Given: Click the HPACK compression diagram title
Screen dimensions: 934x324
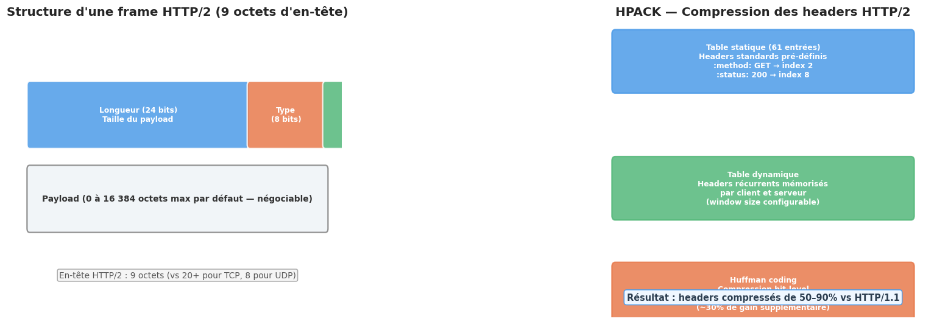Looking at the screenshot, I should (763, 12).
